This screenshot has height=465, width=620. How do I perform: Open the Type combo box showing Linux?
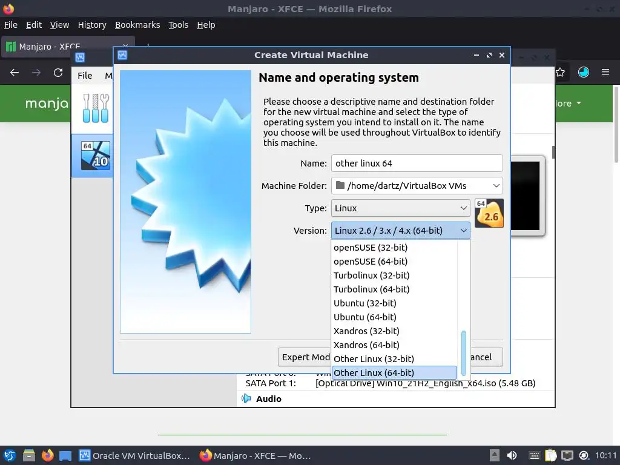[x=401, y=208]
